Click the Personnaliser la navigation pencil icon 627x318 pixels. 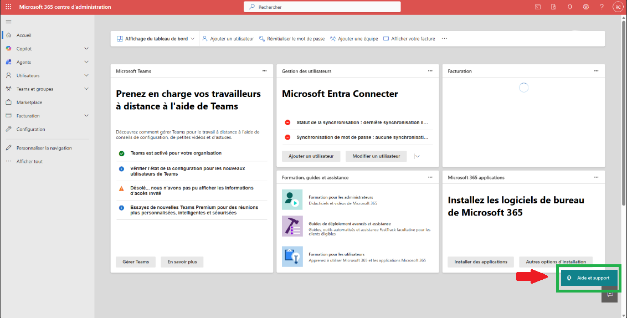click(8, 147)
